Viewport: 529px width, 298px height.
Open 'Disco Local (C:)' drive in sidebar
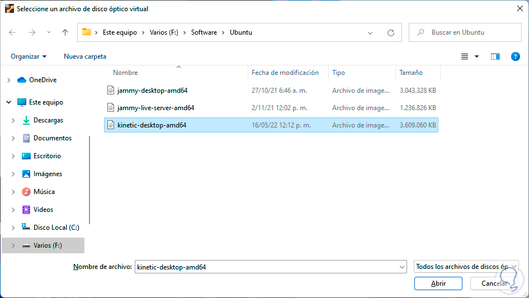(x=56, y=228)
